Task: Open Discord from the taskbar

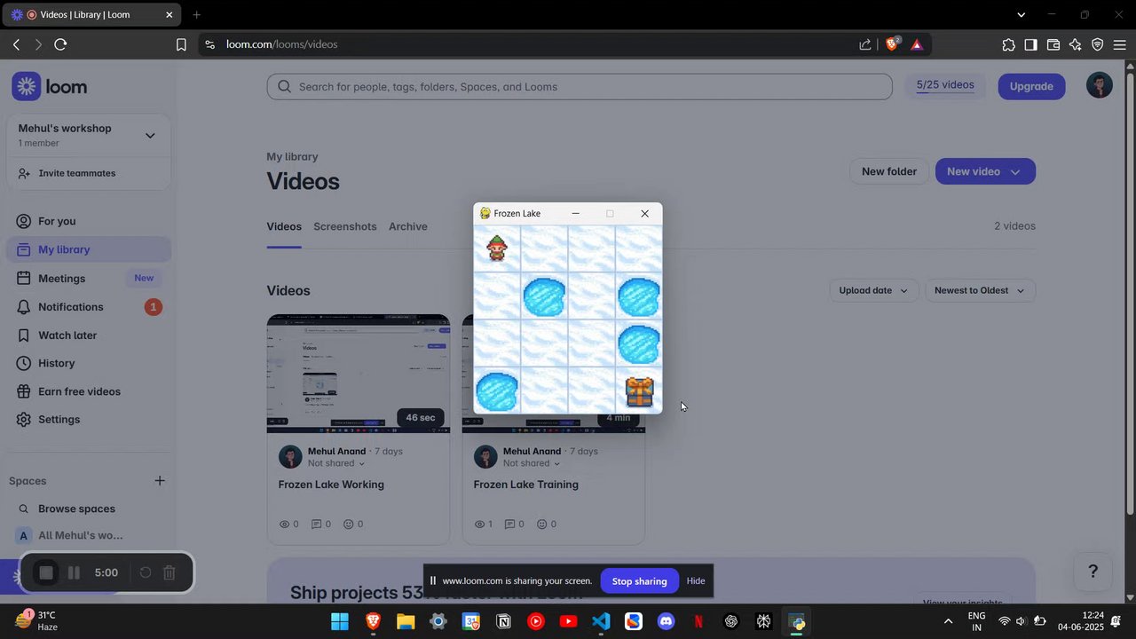Action: [x=667, y=621]
